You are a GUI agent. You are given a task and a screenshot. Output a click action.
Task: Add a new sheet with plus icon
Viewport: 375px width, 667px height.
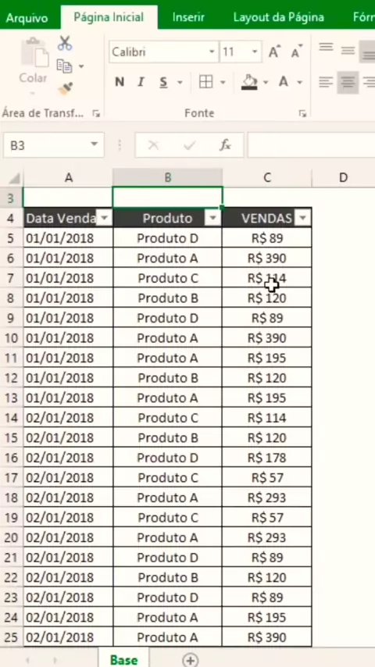tap(191, 660)
